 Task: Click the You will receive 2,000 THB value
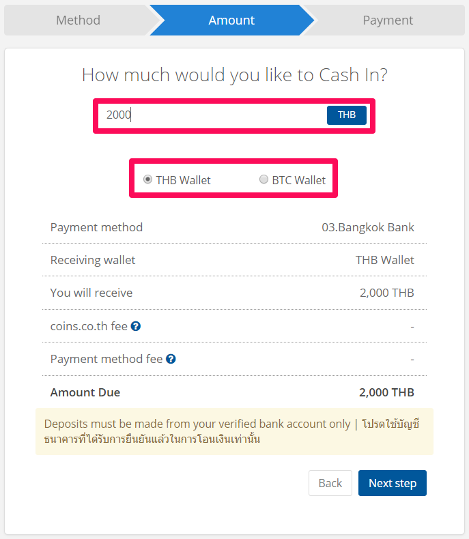pos(387,293)
